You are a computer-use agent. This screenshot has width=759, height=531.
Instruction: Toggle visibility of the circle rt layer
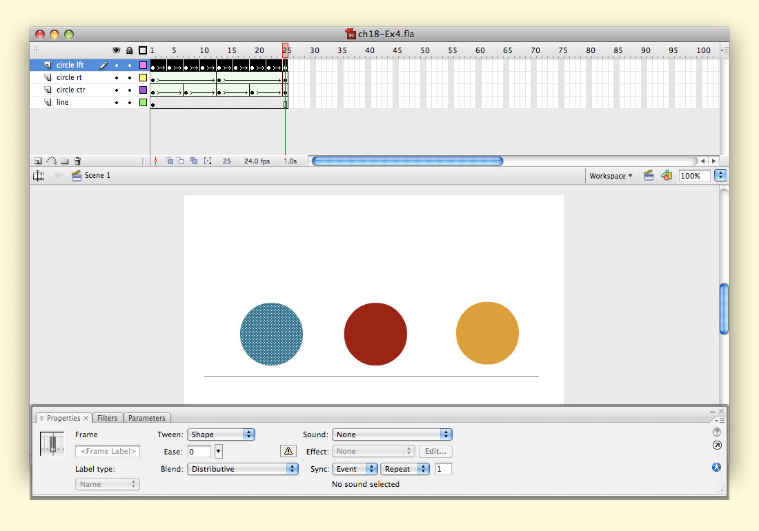[x=117, y=78]
